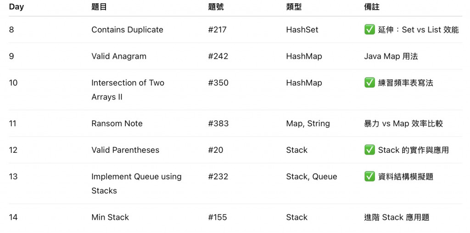Click the Min Stack problem title
The height and width of the screenshot is (233, 470).
pyautogui.click(x=110, y=217)
